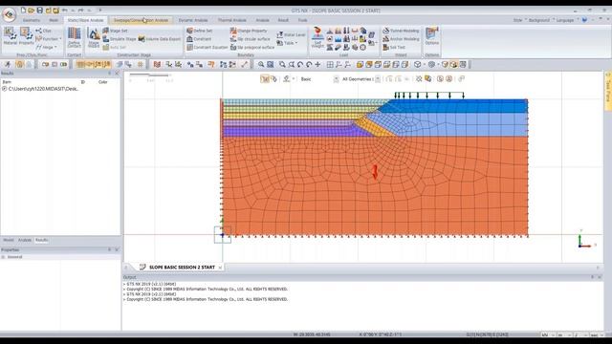
Task: Close the Results panel
Action: point(117,73)
